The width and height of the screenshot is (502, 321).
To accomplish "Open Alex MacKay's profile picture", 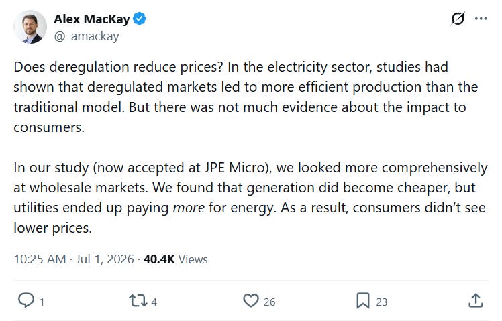I will [30, 27].
